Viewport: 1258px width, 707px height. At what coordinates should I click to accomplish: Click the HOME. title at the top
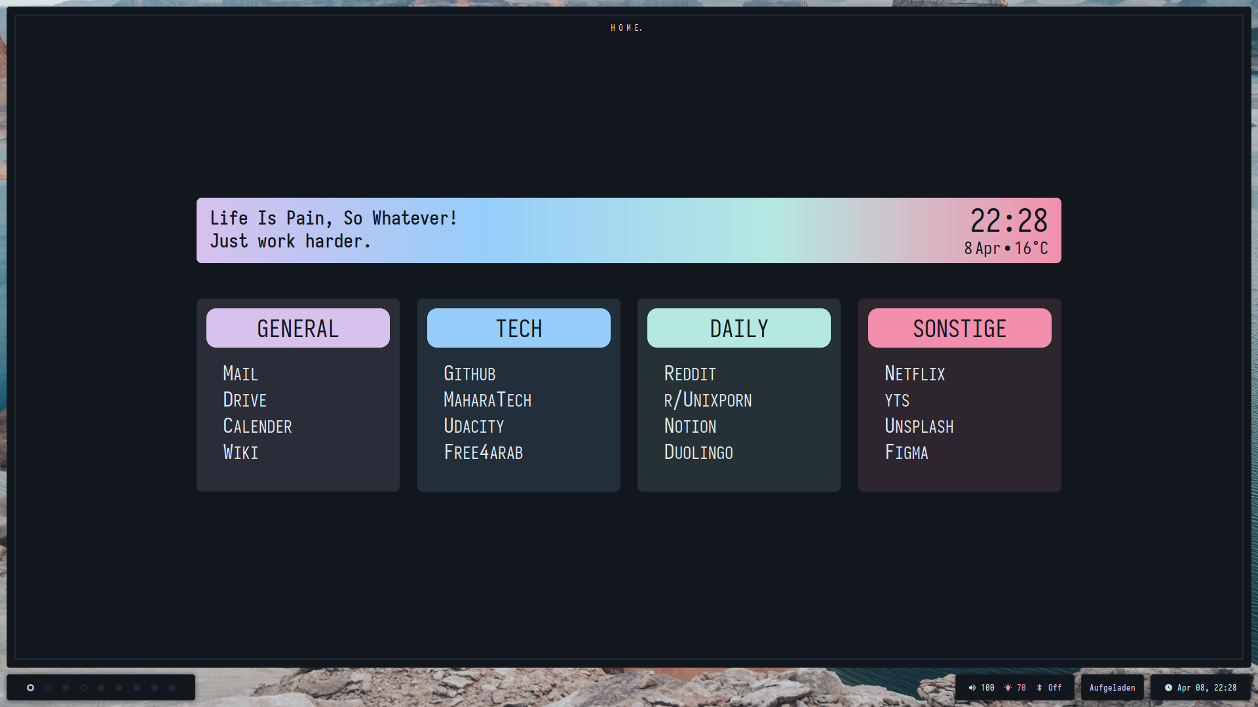[x=626, y=27]
